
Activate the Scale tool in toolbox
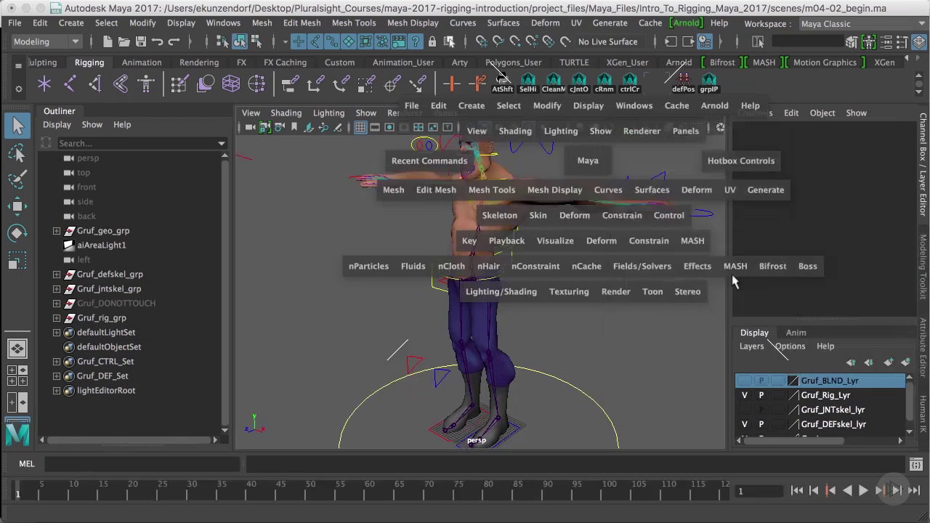[x=18, y=260]
